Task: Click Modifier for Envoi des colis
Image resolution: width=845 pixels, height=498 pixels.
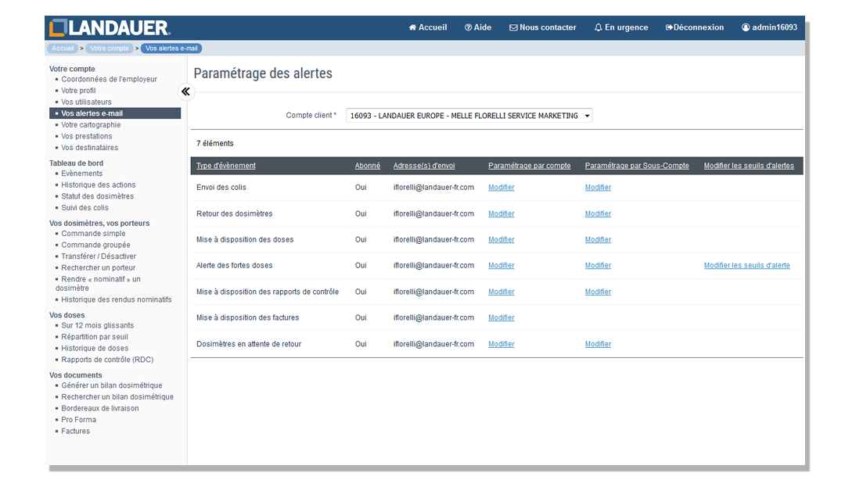Action: click(501, 187)
